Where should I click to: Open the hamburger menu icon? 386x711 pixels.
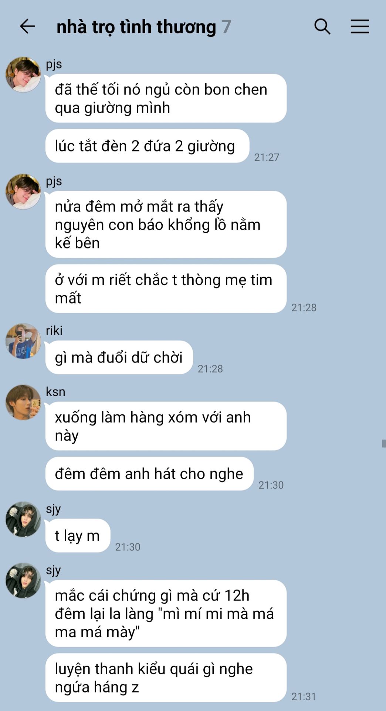tap(360, 27)
